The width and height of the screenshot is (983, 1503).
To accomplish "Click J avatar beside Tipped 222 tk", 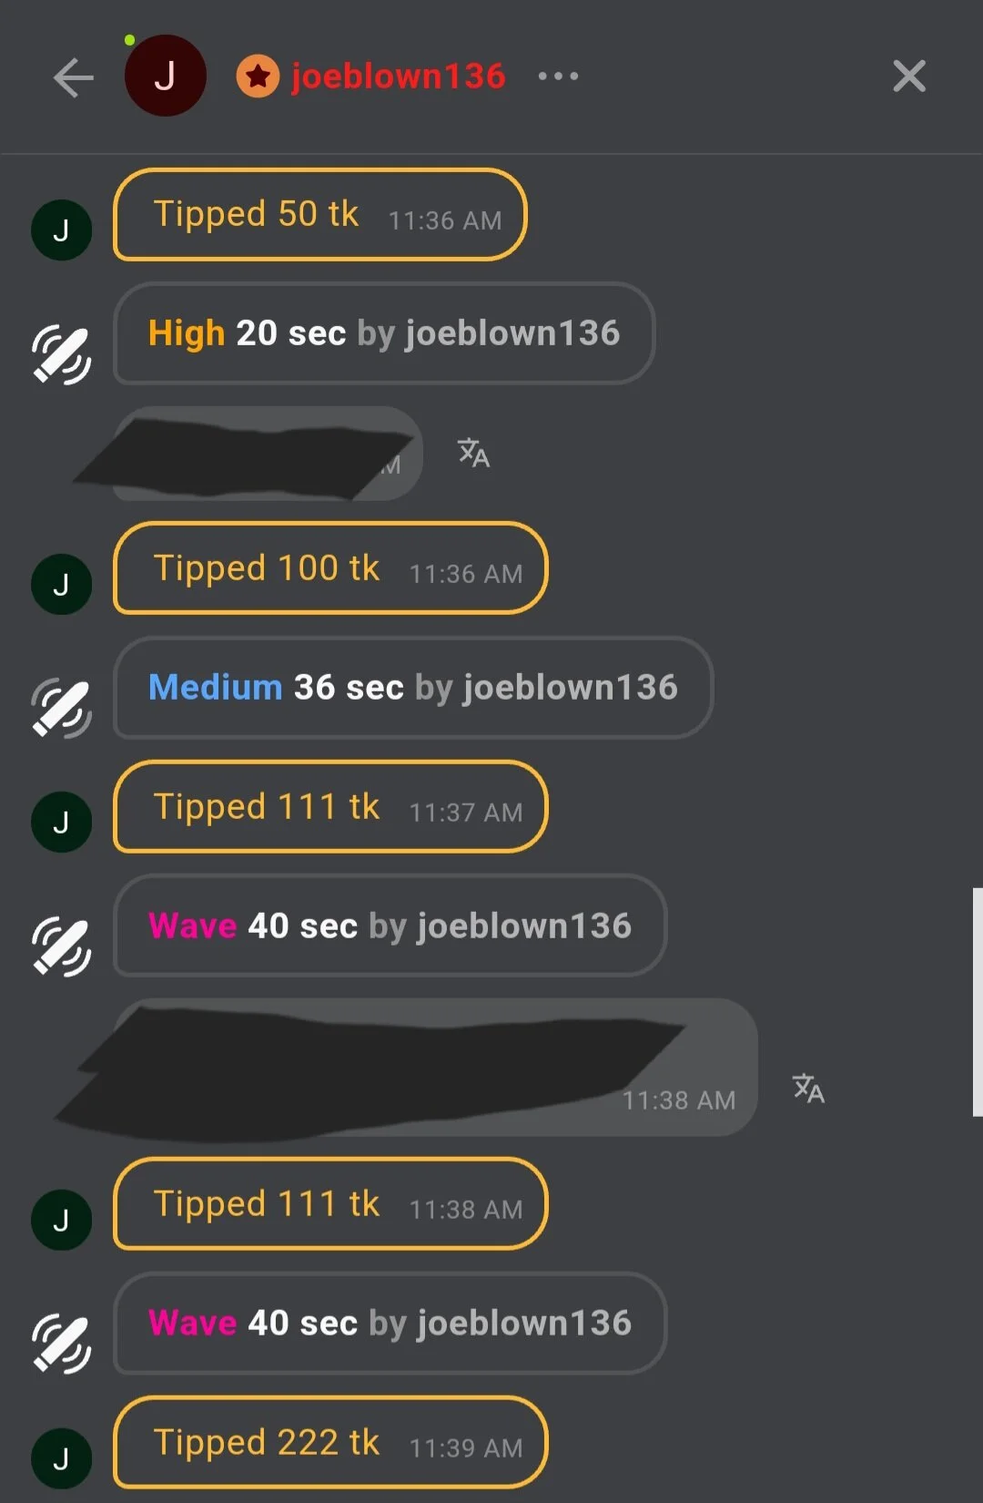I will click(x=61, y=1458).
